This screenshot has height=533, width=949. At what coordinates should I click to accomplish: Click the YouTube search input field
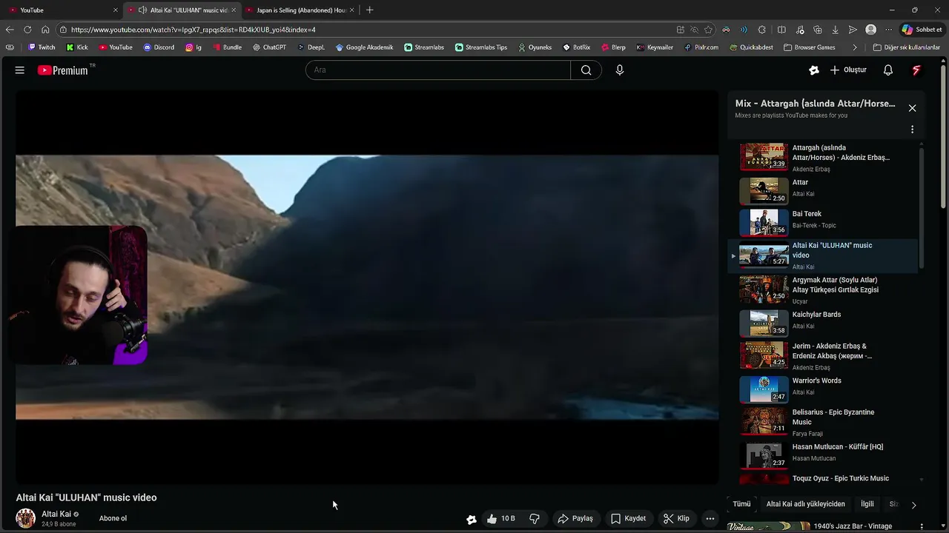point(437,70)
